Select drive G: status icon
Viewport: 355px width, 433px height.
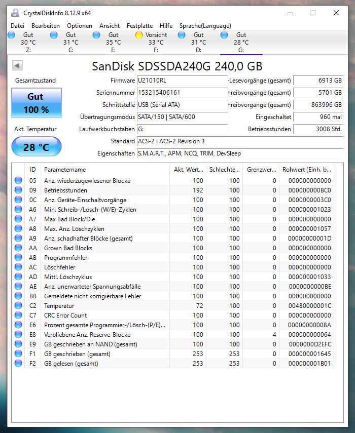tap(224, 35)
